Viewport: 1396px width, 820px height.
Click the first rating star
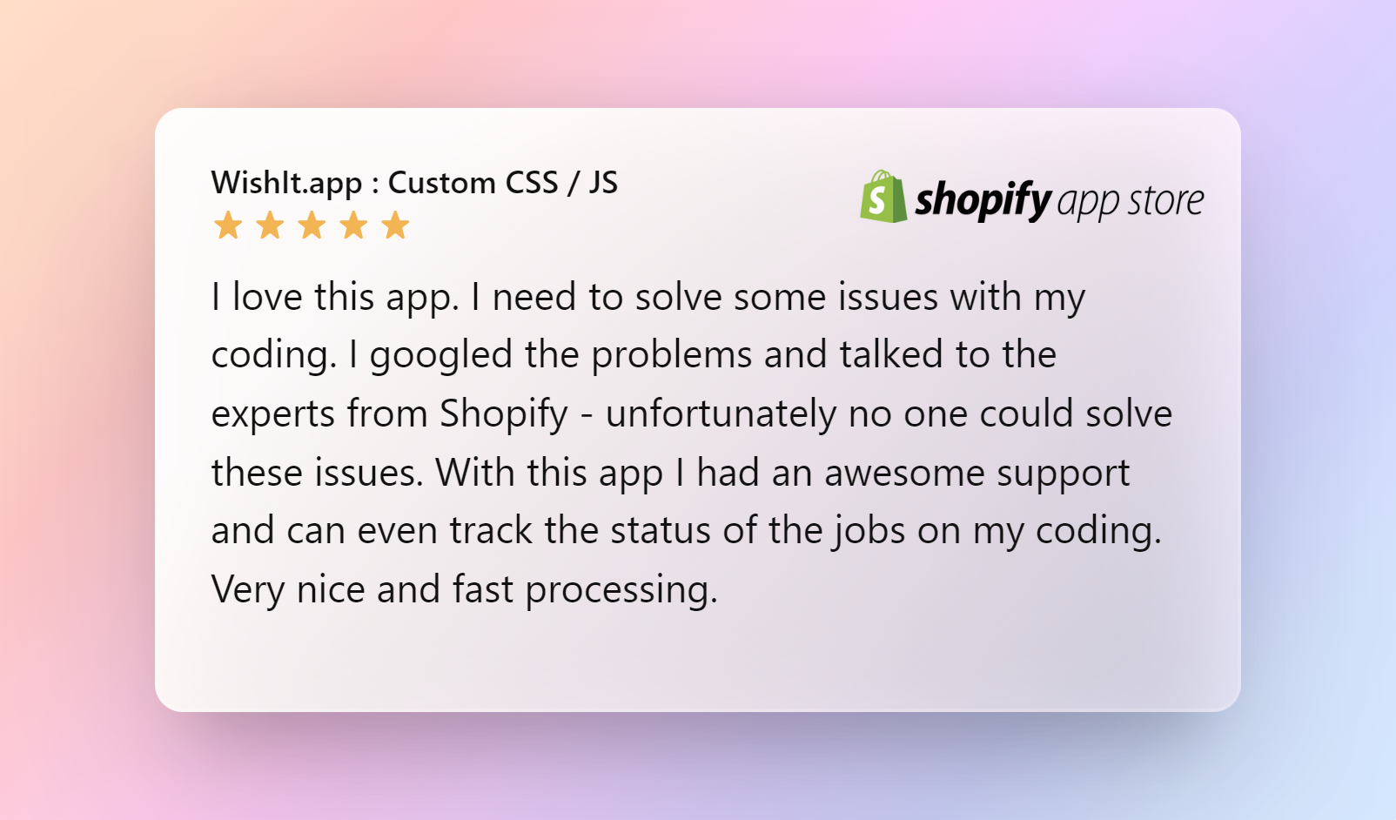(228, 225)
